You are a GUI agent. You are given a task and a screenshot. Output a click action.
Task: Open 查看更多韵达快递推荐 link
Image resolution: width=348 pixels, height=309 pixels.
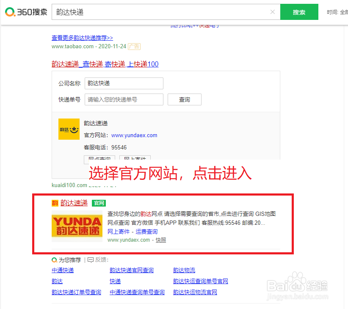[82, 38]
